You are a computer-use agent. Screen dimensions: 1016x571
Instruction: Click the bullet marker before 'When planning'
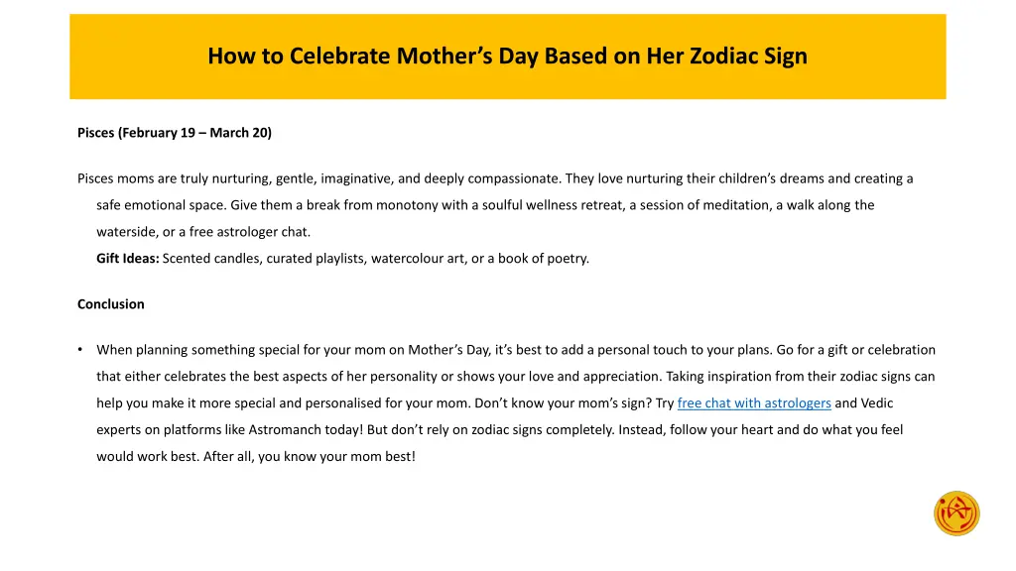(x=80, y=350)
